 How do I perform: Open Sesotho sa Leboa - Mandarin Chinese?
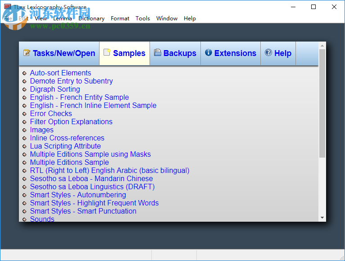point(91,178)
